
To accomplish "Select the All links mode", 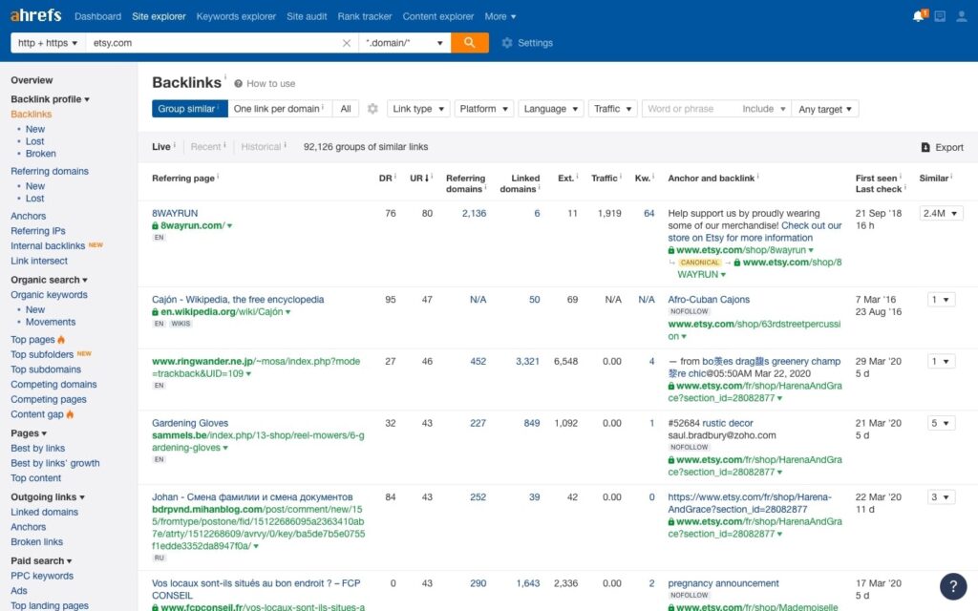I will point(346,109).
